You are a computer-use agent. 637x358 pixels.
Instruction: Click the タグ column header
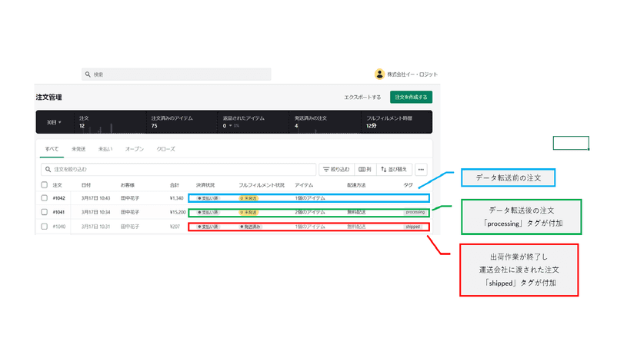click(x=408, y=185)
